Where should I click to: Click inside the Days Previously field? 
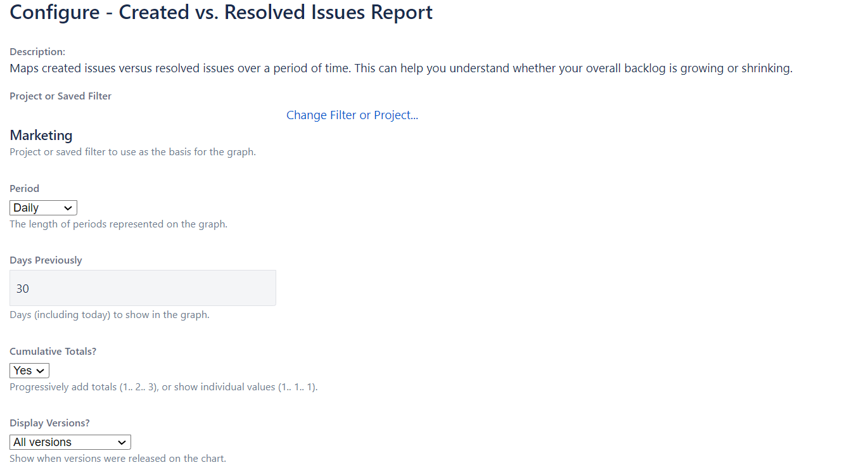(x=143, y=288)
